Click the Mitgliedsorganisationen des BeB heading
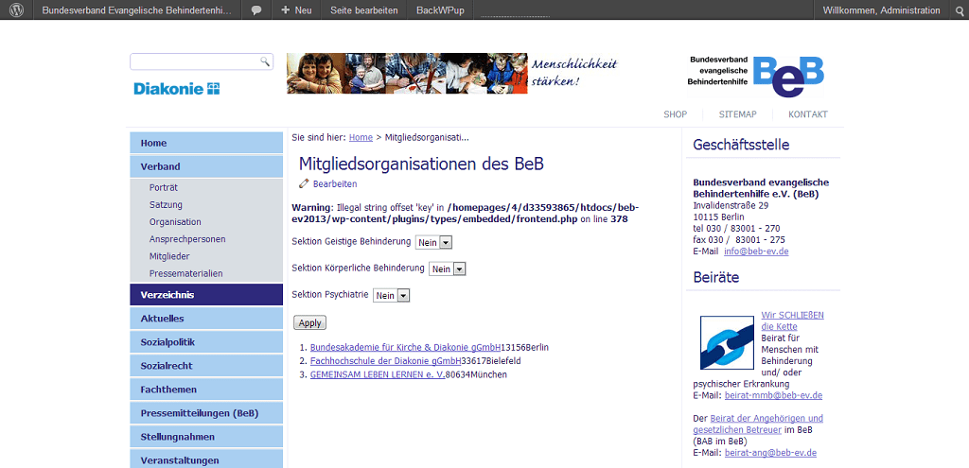 [421, 164]
